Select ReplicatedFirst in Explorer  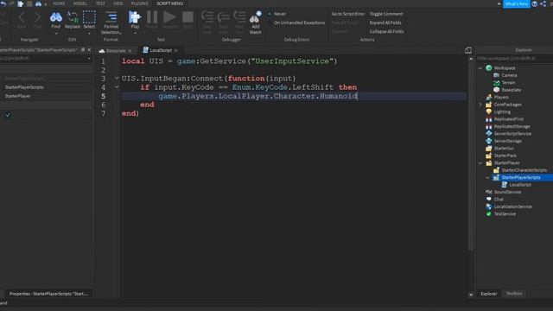[509, 119]
